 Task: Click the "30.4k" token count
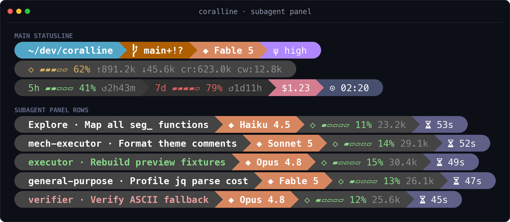pyautogui.click(x=403, y=163)
